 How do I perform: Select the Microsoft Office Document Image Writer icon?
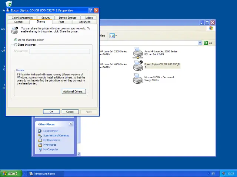coord(138,79)
